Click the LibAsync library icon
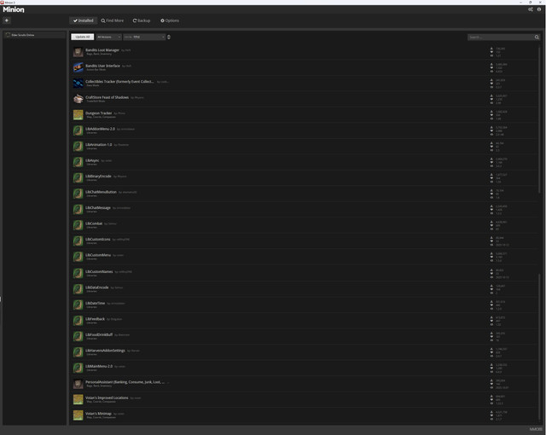This screenshot has width=546, height=435. pyautogui.click(x=78, y=162)
